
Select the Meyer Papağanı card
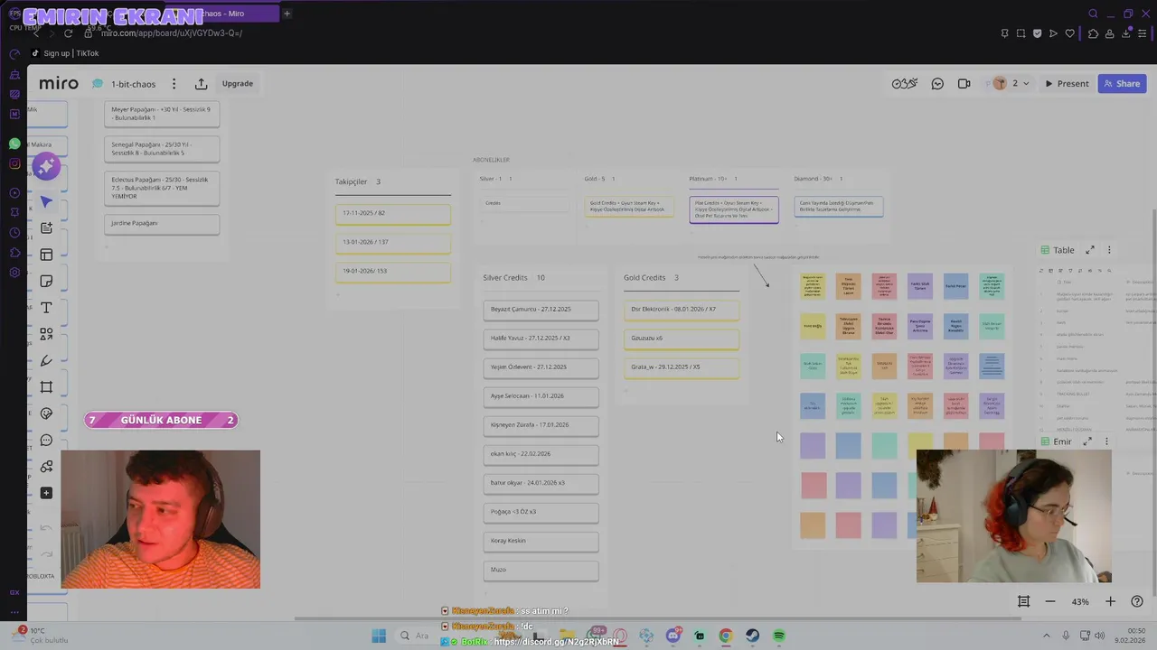coord(162,114)
